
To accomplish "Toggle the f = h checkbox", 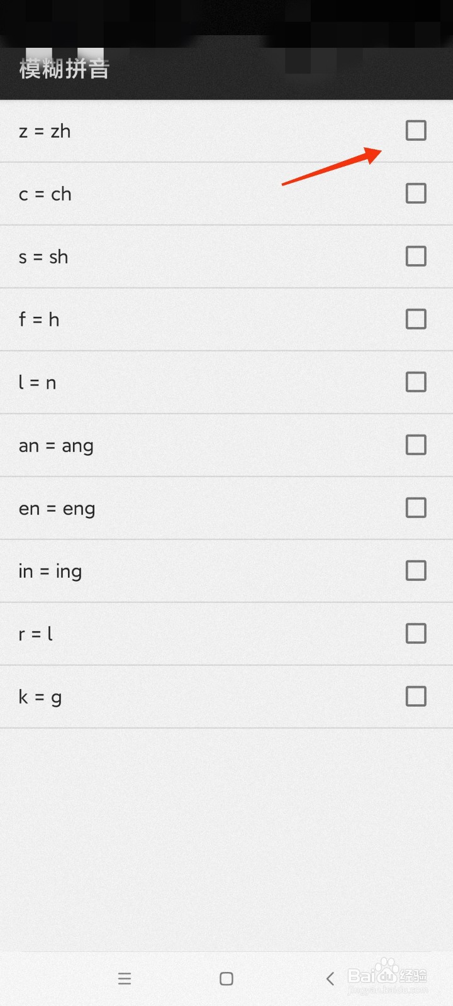I will (416, 319).
